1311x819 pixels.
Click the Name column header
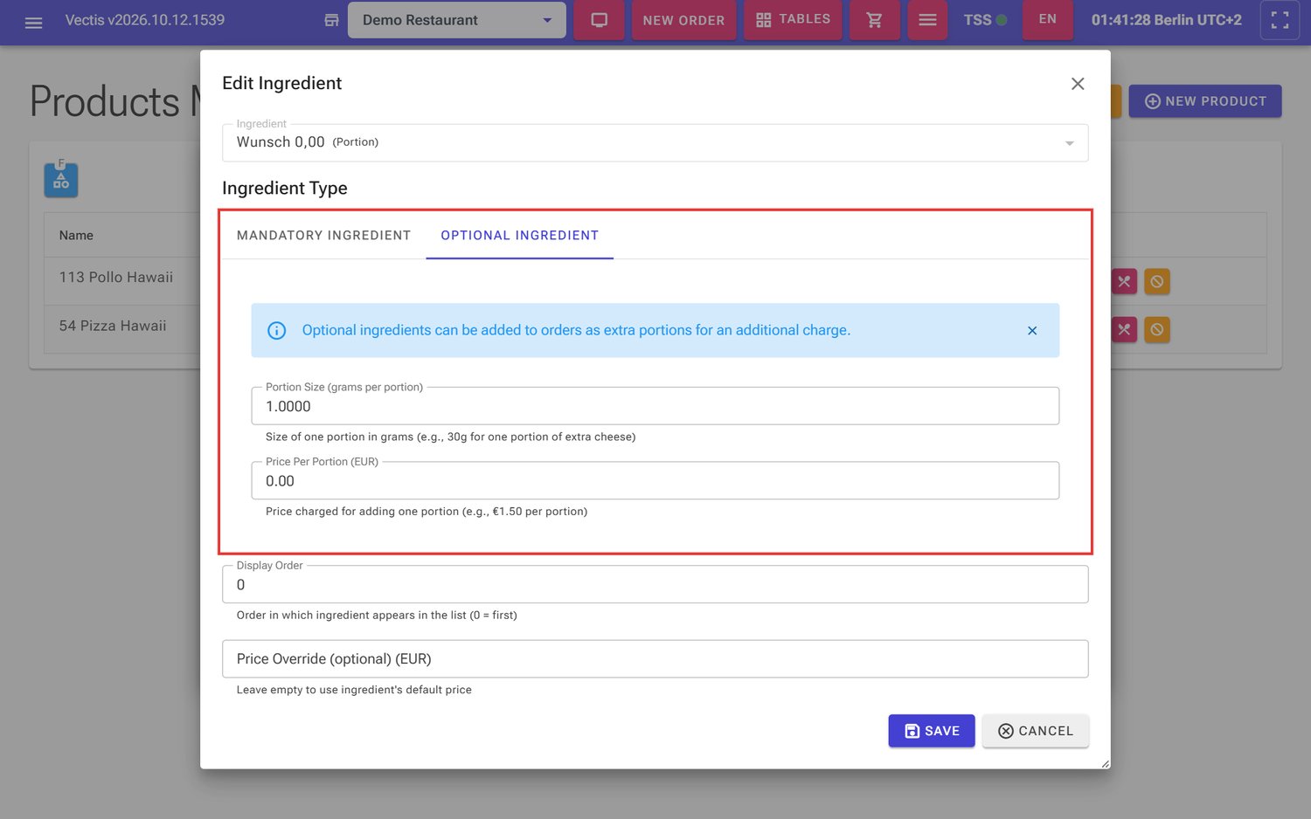pos(76,236)
